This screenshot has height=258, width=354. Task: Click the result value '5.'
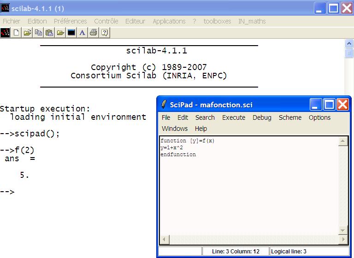pos(24,175)
